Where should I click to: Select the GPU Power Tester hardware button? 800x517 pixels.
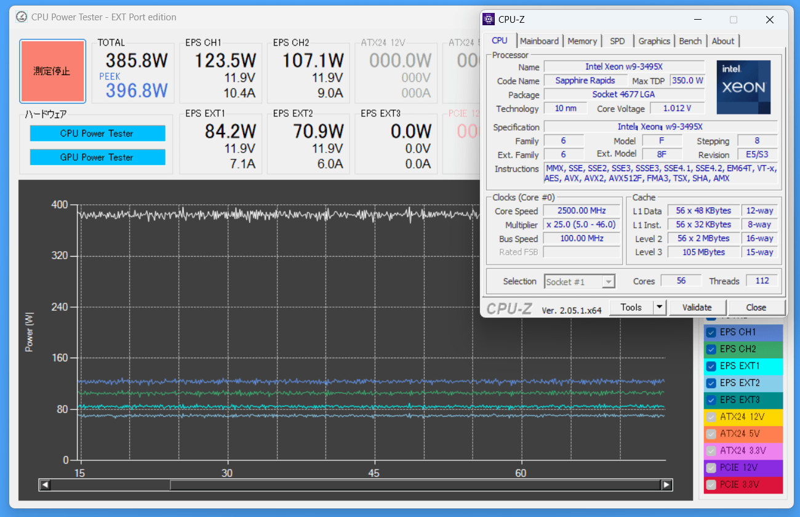[x=97, y=157]
